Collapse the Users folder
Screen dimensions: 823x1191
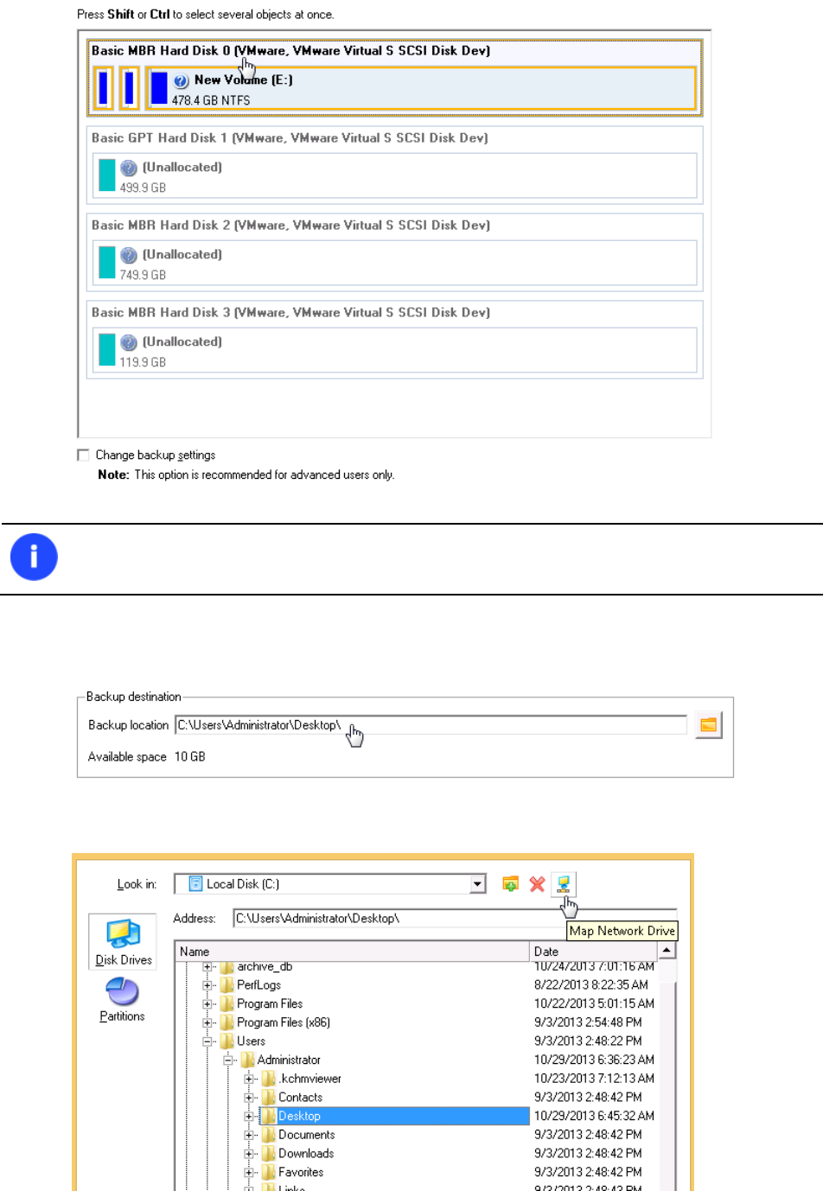(207, 1041)
